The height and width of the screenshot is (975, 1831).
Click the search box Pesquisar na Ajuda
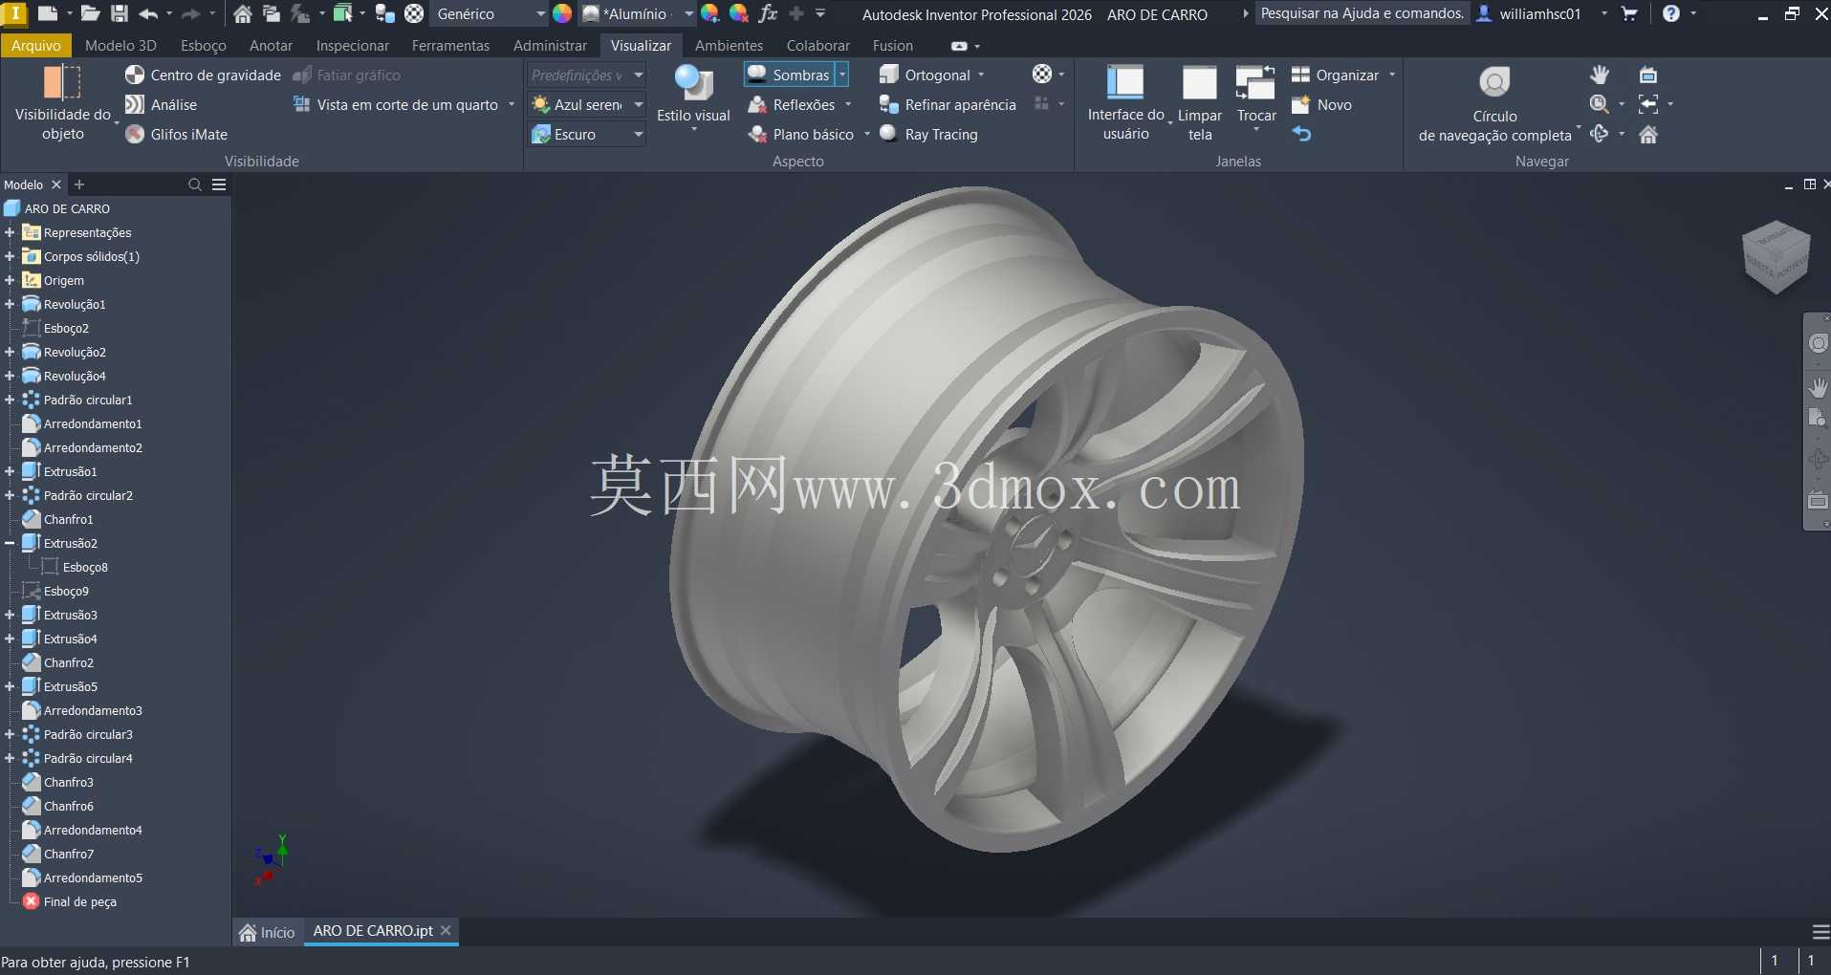click(1362, 13)
